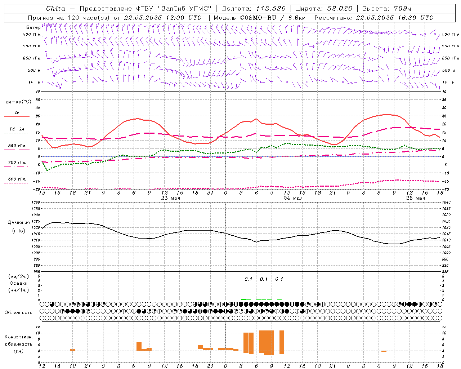Click the "24 мая" date label
This screenshot has width=461, height=369.
click(x=293, y=198)
